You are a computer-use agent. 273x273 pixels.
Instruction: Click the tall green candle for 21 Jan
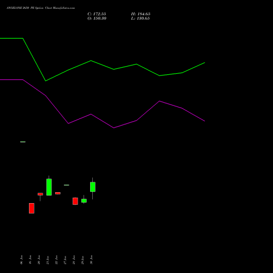[x=49, y=187]
